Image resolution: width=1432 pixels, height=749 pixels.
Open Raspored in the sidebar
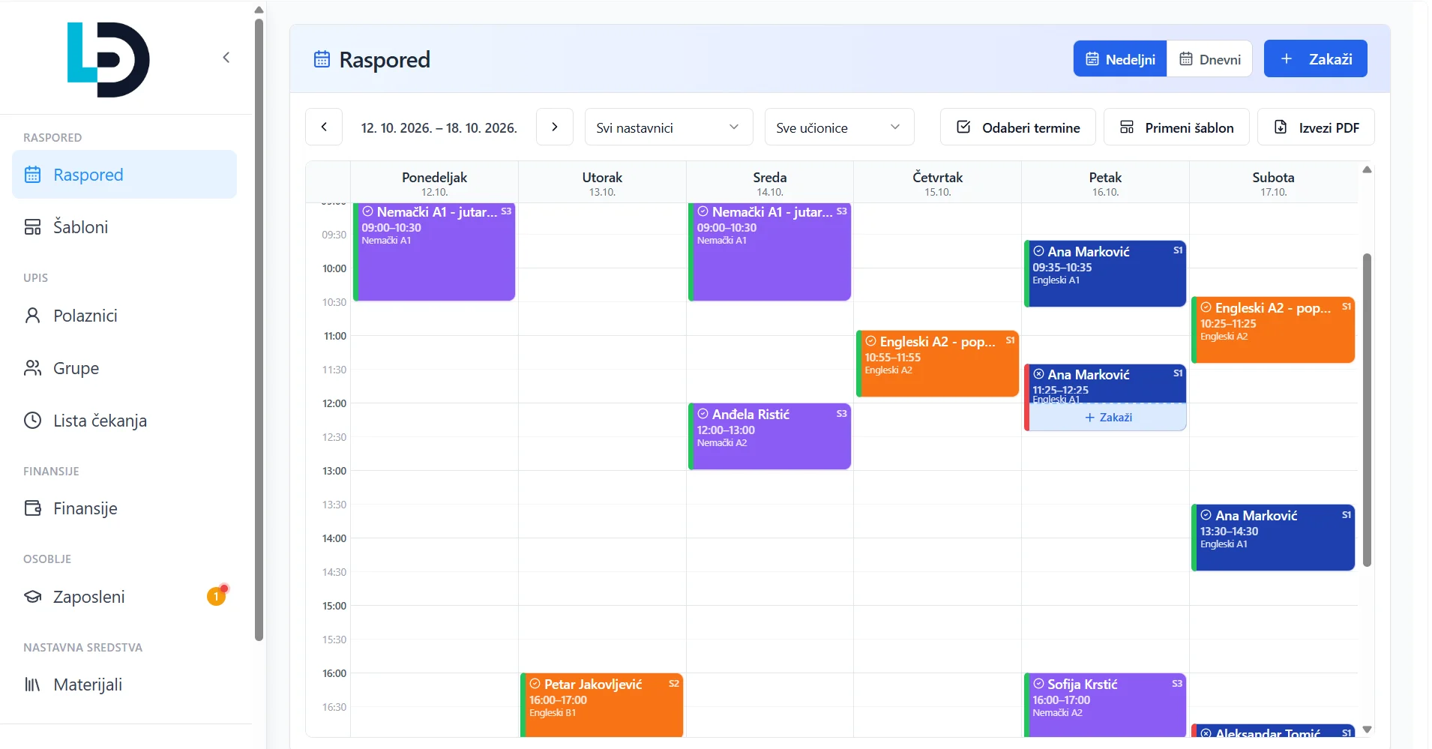click(x=124, y=175)
